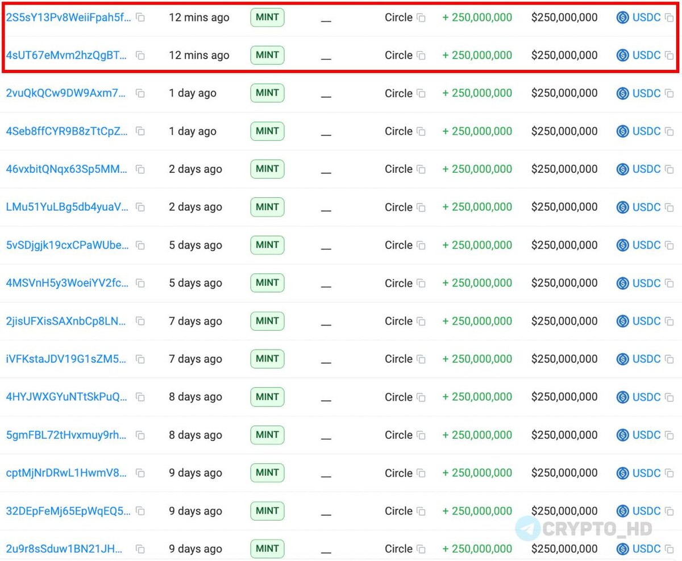Open transaction 46vxbitQNqx63Sp5MM
682x561 pixels.
coord(67,169)
